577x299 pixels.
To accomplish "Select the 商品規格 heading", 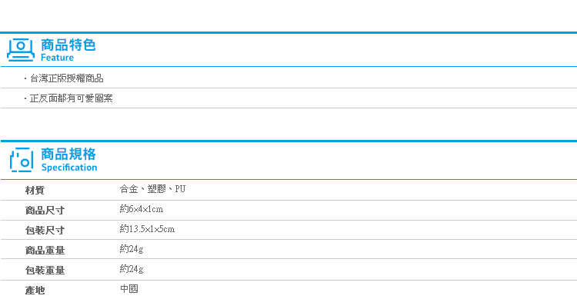I will coord(68,154).
